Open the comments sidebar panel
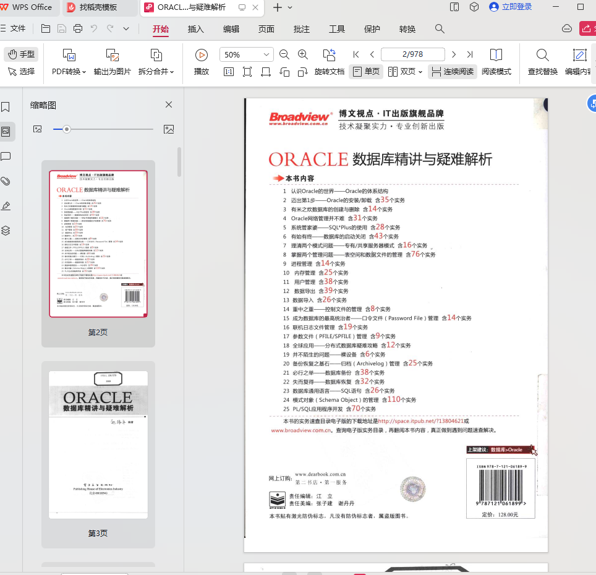This screenshot has width=596, height=575. point(6,156)
